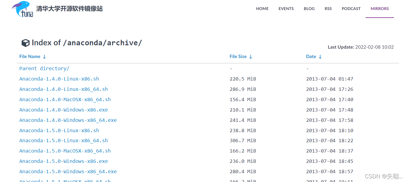Download Anaconda-1.5.0-Linux-x86.sh

[59, 130]
